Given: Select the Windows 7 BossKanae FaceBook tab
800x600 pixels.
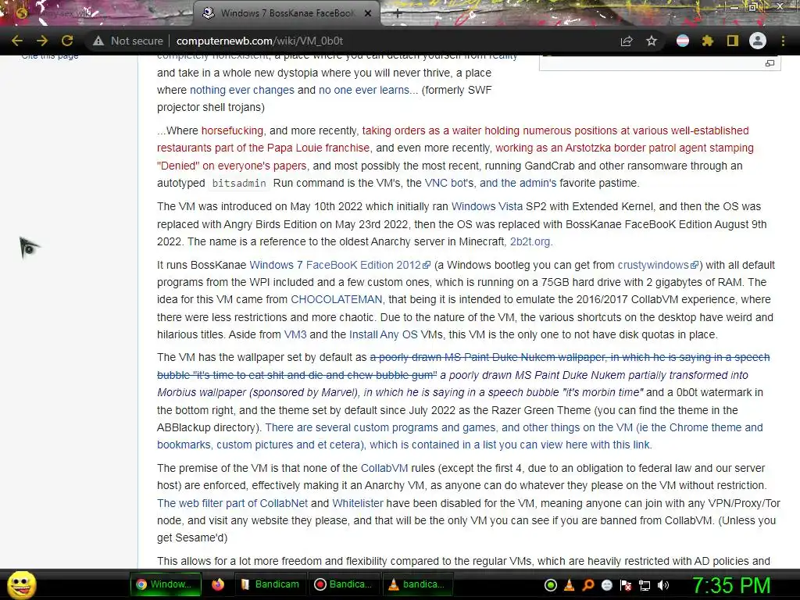Looking at the screenshot, I should pos(286,13).
